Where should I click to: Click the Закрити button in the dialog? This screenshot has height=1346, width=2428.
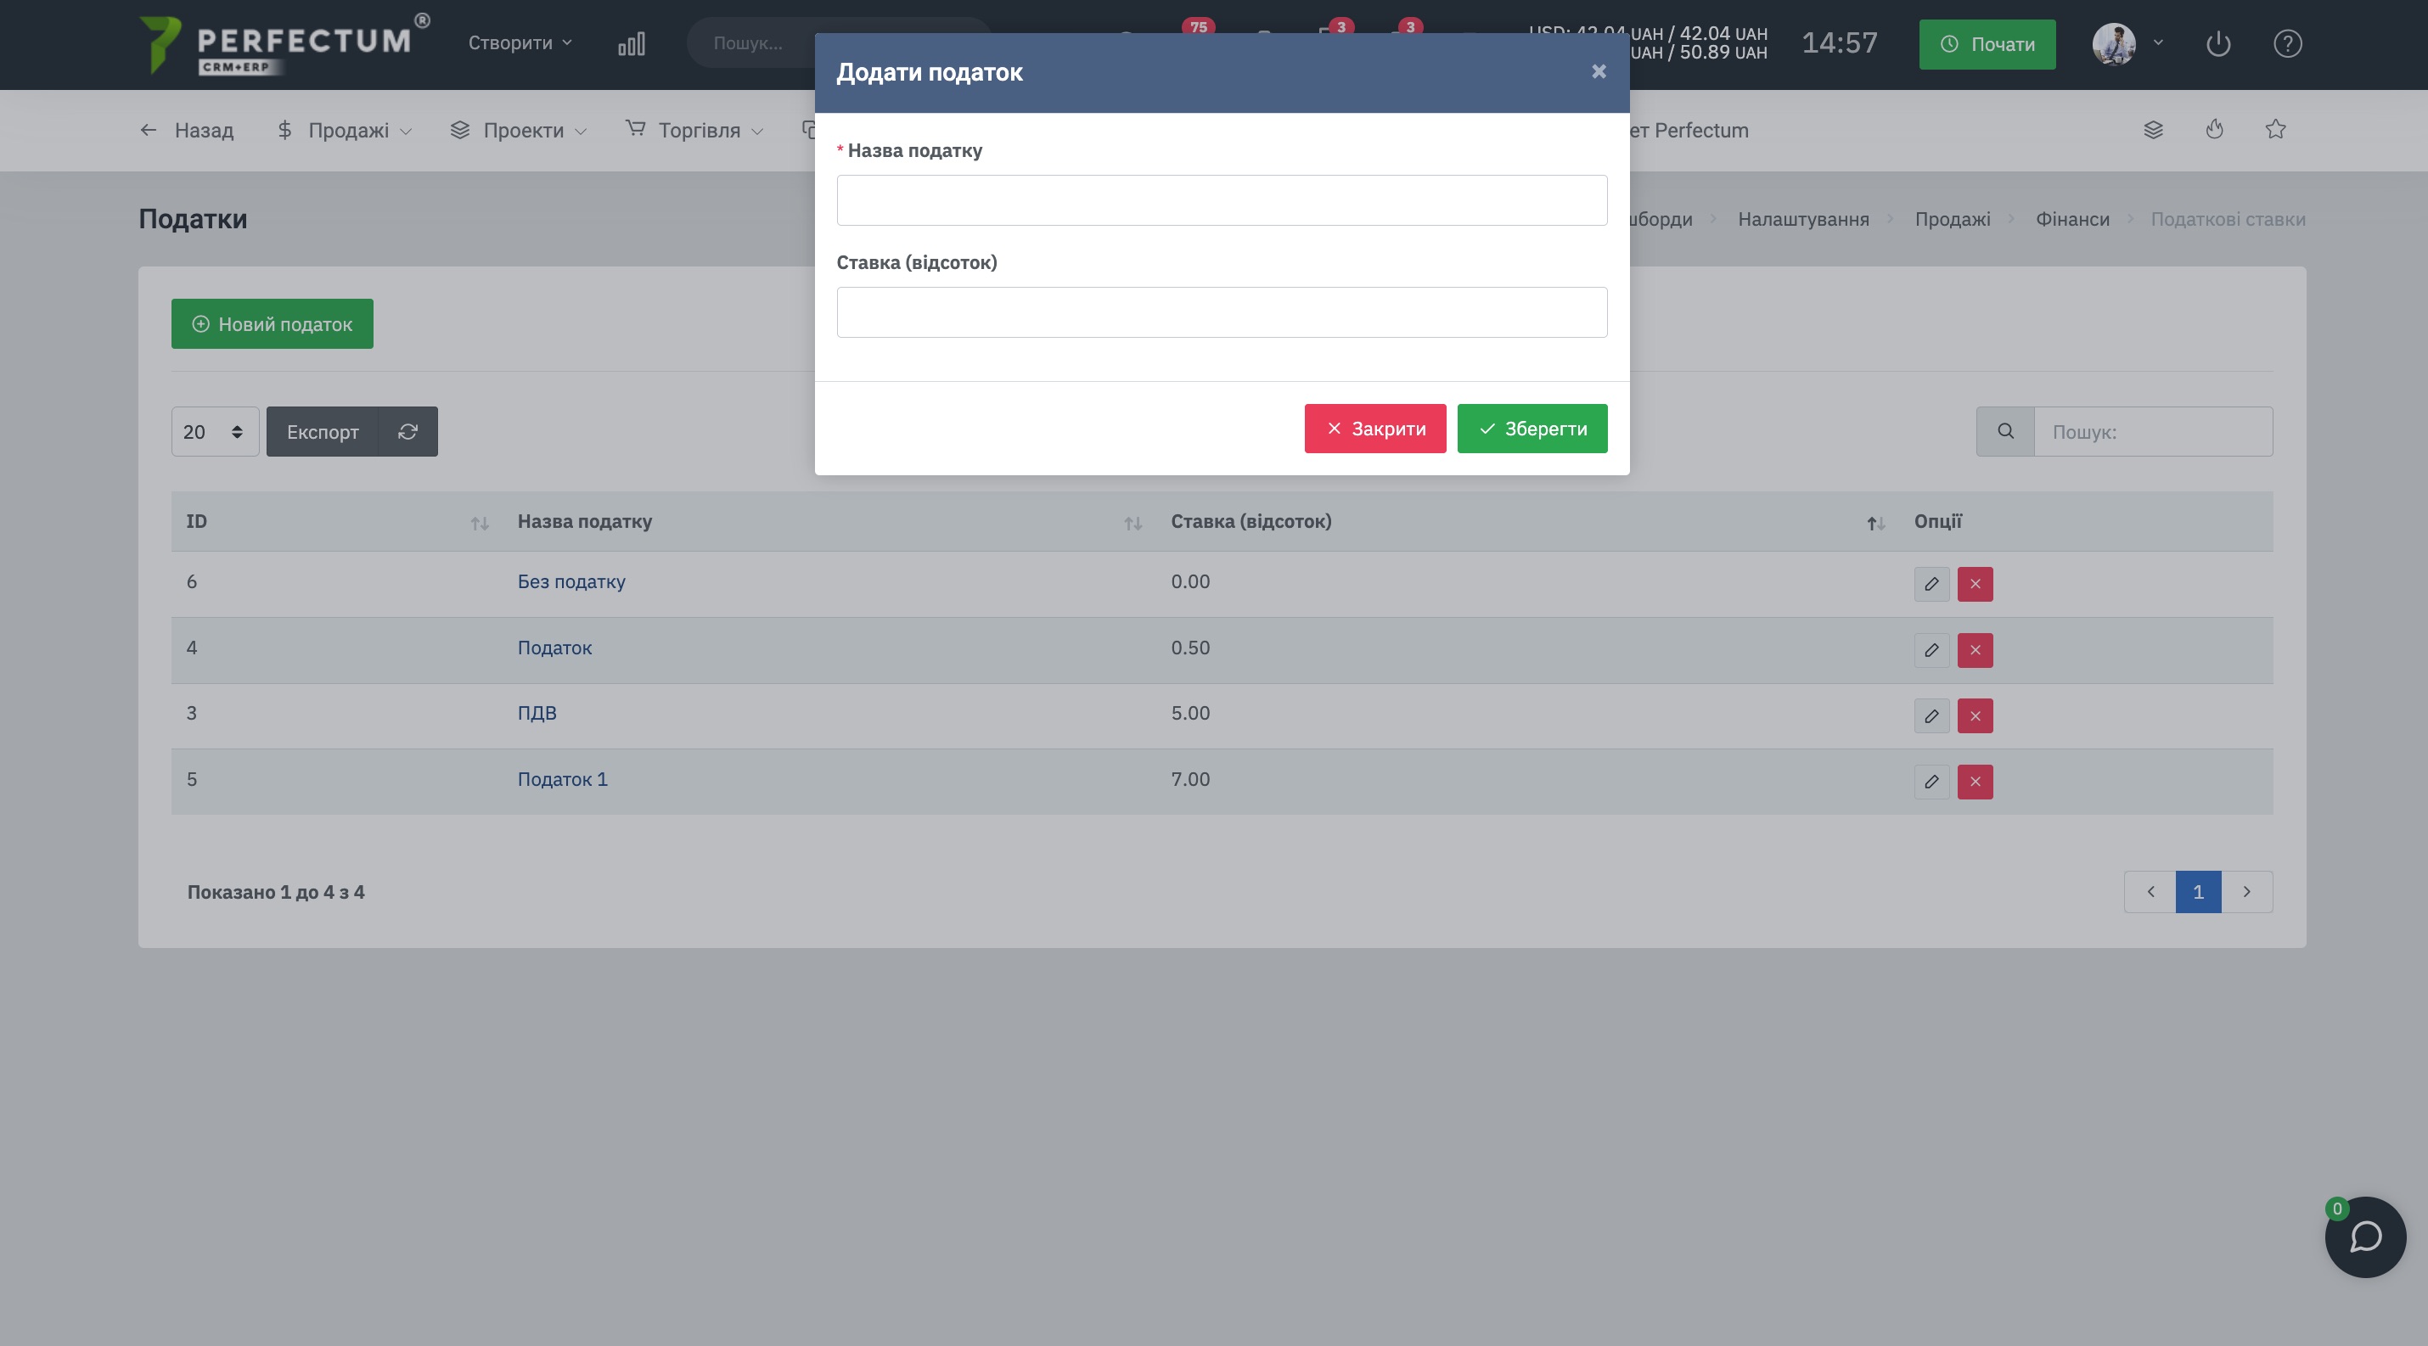pos(1375,429)
